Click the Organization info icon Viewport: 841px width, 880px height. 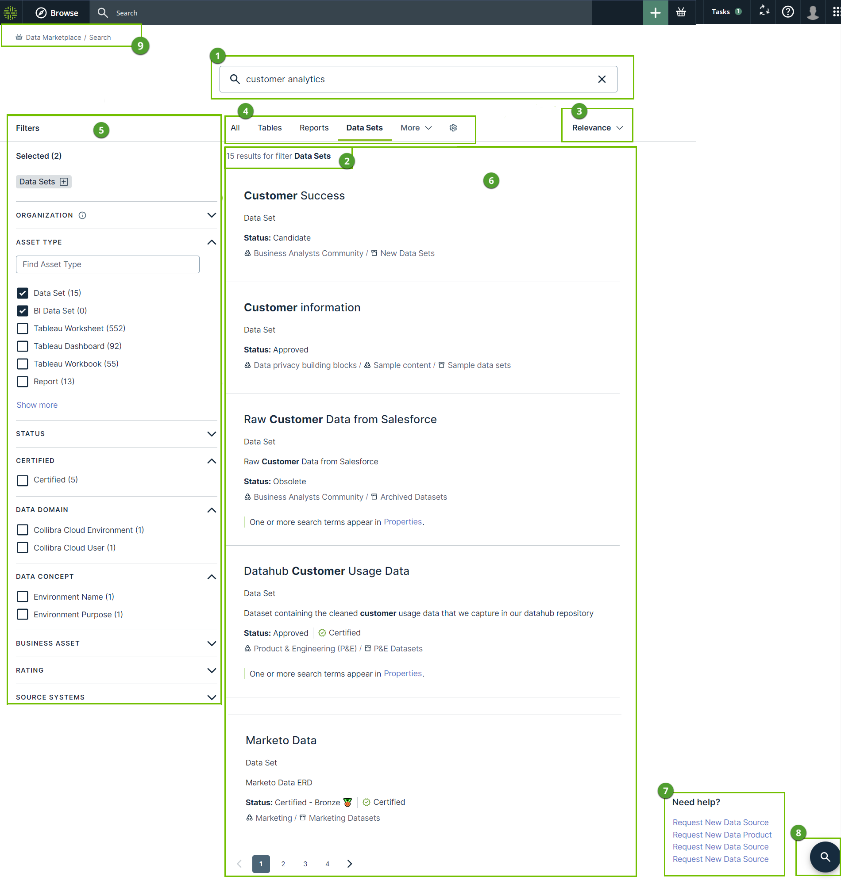coord(82,215)
